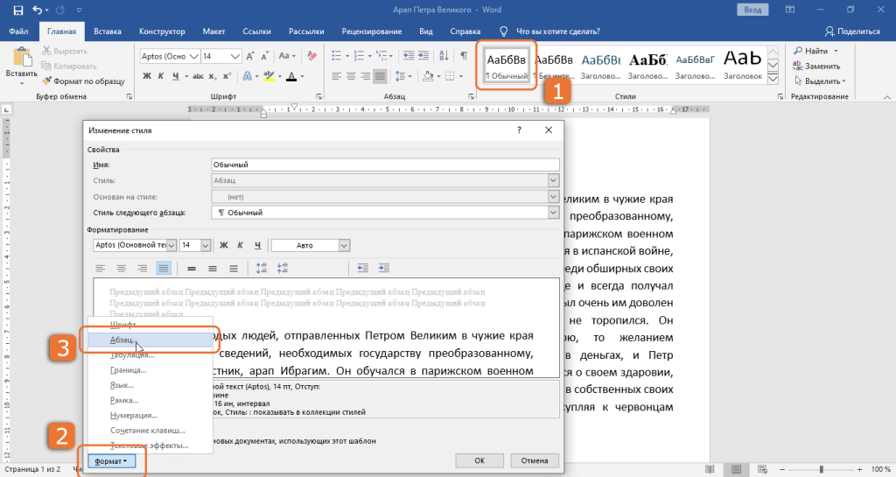Viewport: 896px width, 477px height.
Task: Toggle underline in style dialog
Action: pyautogui.click(x=258, y=245)
